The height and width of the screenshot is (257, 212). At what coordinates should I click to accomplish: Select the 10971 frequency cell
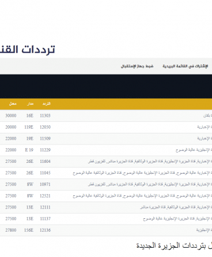pyautogui.click(x=45, y=184)
